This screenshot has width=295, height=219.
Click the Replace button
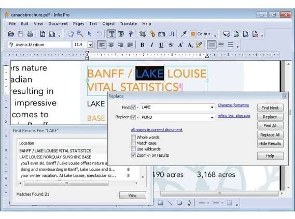(x=270, y=117)
